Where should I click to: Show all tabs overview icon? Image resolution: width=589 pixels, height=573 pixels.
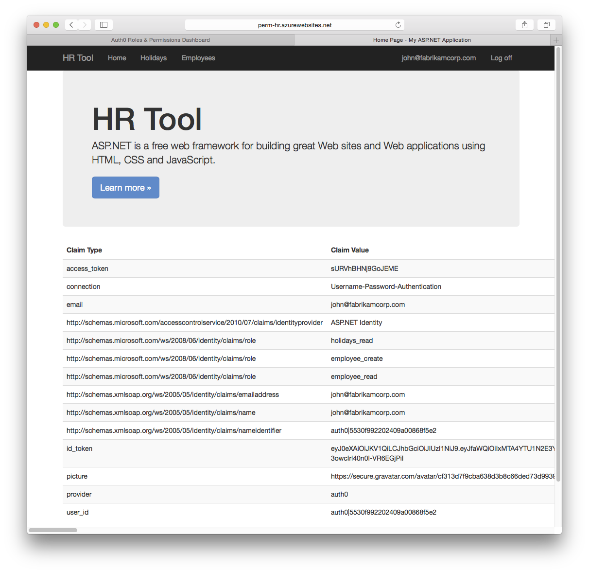pyautogui.click(x=546, y=25)
